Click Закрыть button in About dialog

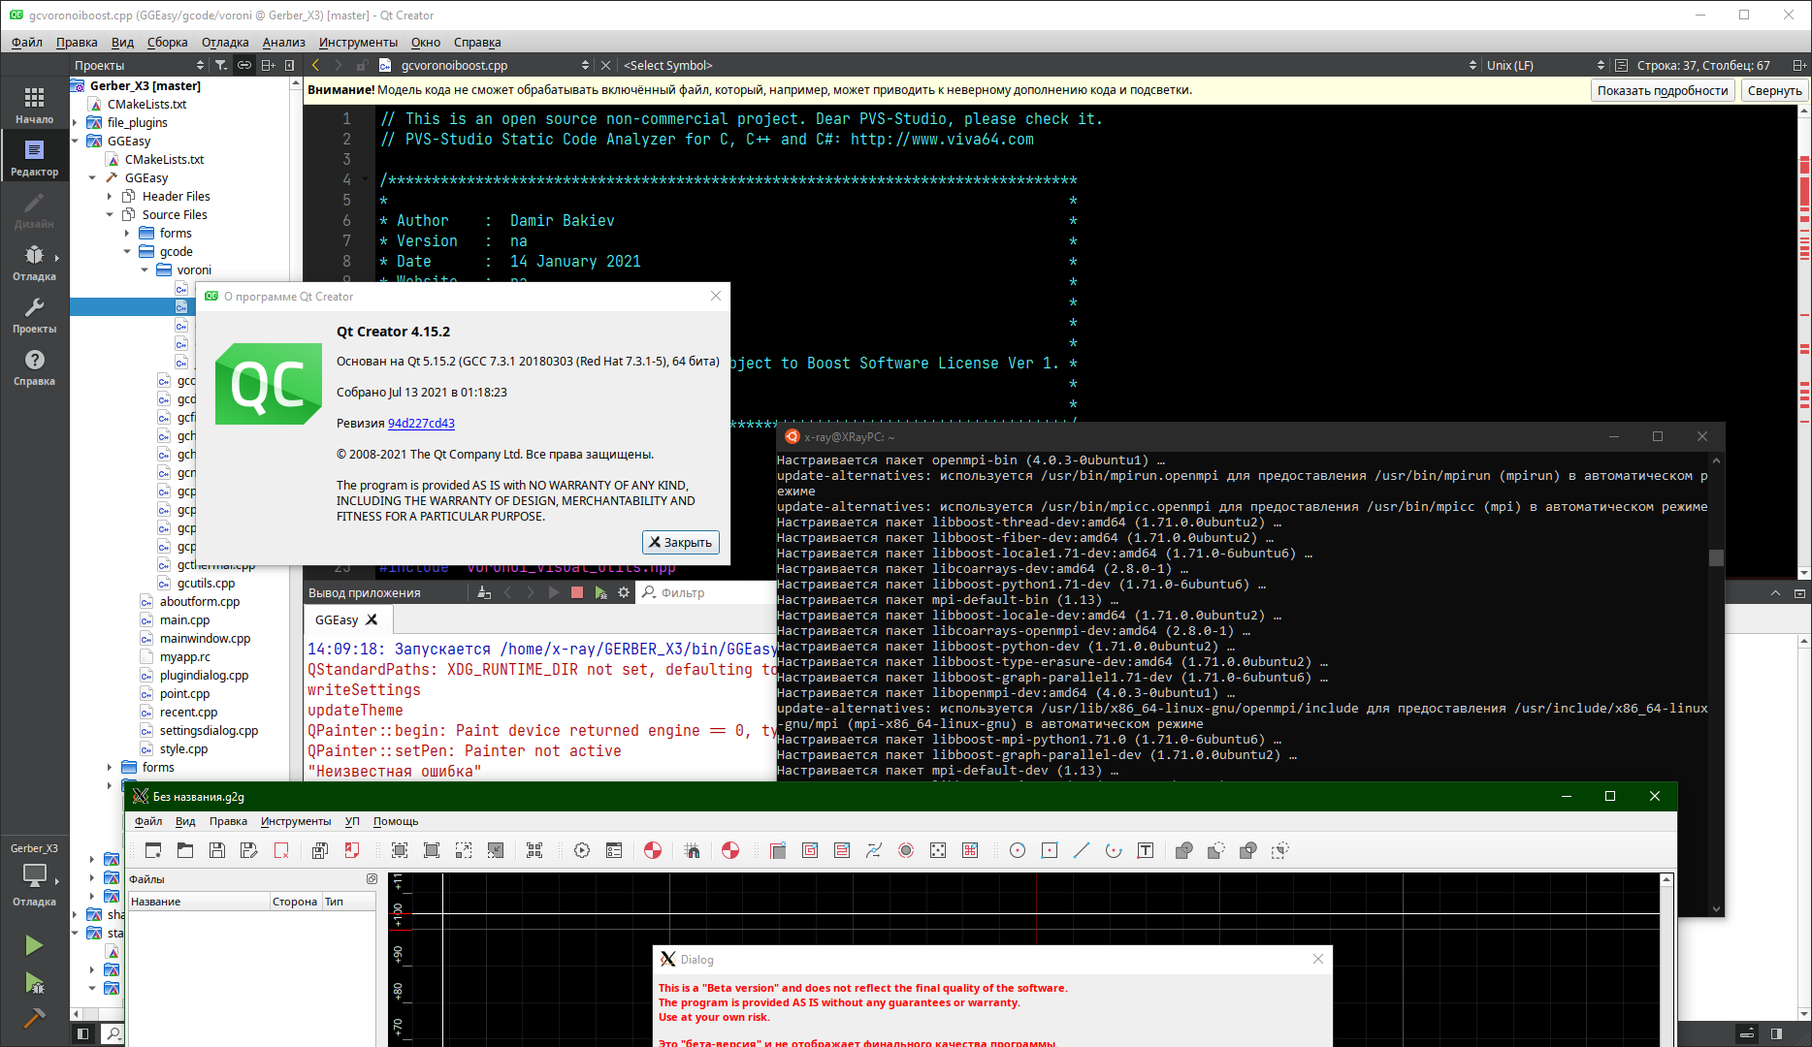point(681,542)
